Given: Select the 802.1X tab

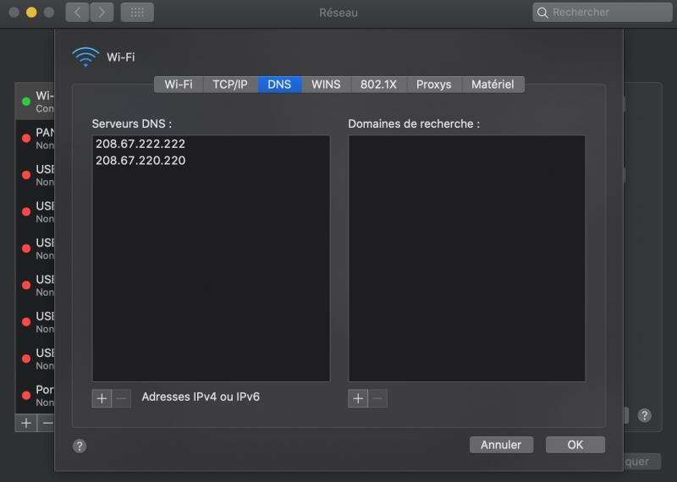Looking at the screenshot, I should [378, 85].
